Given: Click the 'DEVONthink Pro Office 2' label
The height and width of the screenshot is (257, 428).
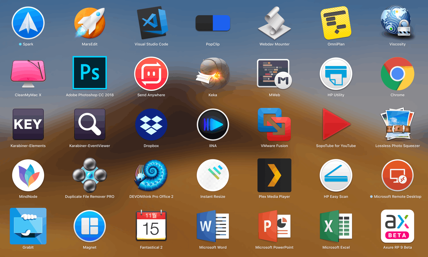Looking at the screenshot, I should point(151,197).
